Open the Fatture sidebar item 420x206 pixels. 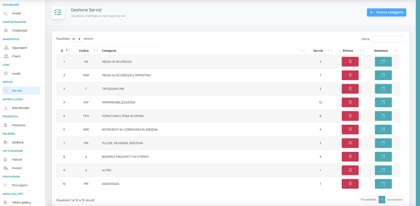point(17,160)
